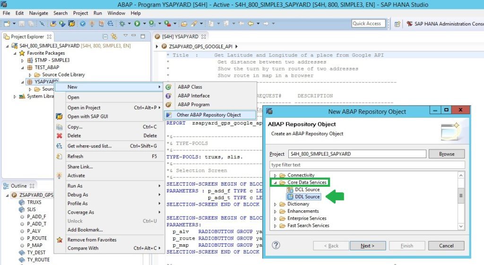Open the File menu
Screen dimensions: 484x265
(6, 13)
